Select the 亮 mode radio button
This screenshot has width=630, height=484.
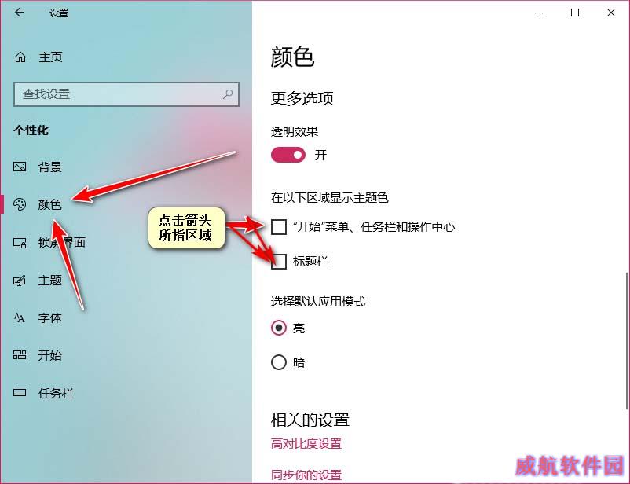pos(278,328)
